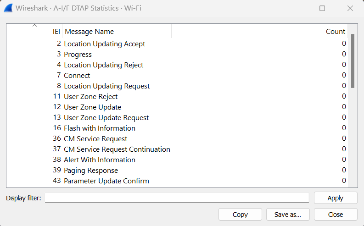
Task: Click the sort arrow above the IEI column
Action: coord(34,26)
